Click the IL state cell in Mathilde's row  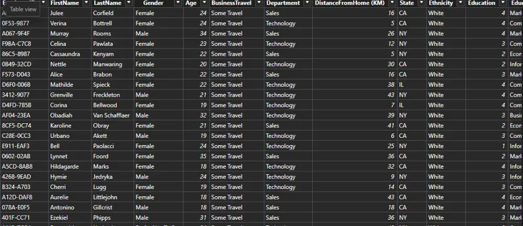[x=403, y=85]
